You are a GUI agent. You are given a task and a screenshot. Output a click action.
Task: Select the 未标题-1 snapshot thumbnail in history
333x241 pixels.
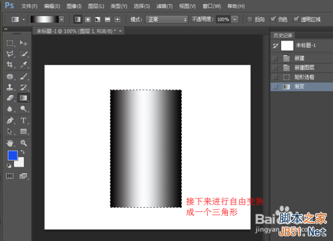[287, 46]
